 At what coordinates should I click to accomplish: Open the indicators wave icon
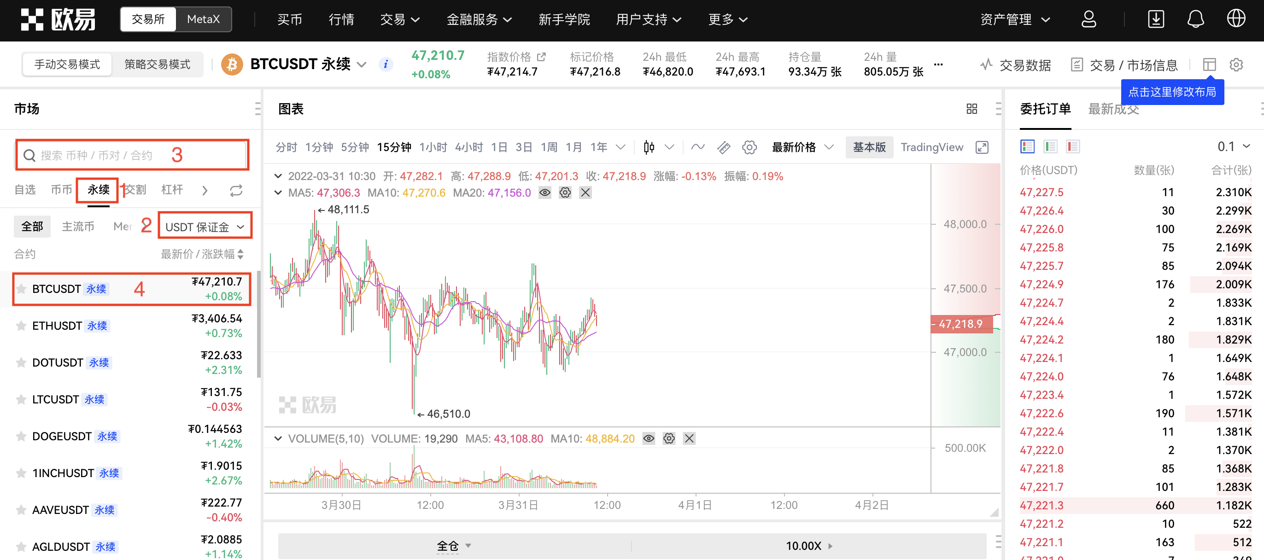[x=698, y=147]
